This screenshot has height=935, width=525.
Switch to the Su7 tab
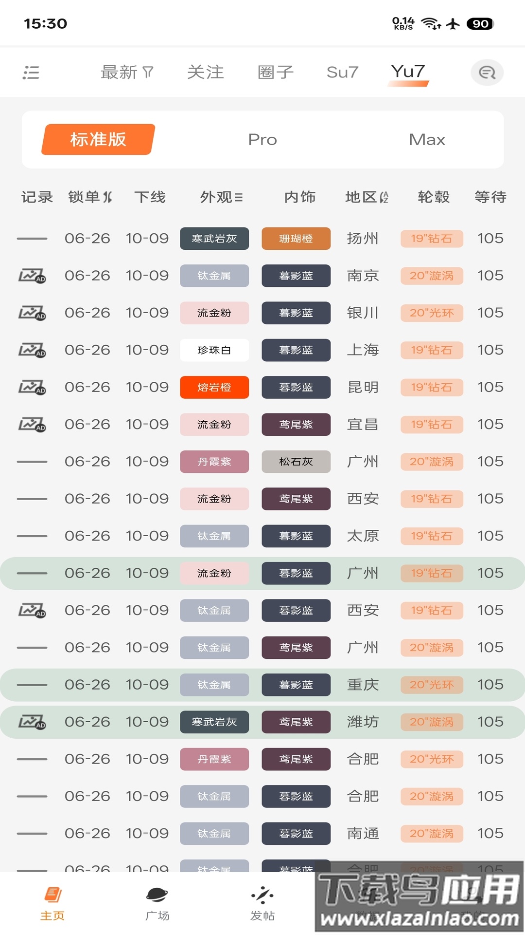point(342,72)
